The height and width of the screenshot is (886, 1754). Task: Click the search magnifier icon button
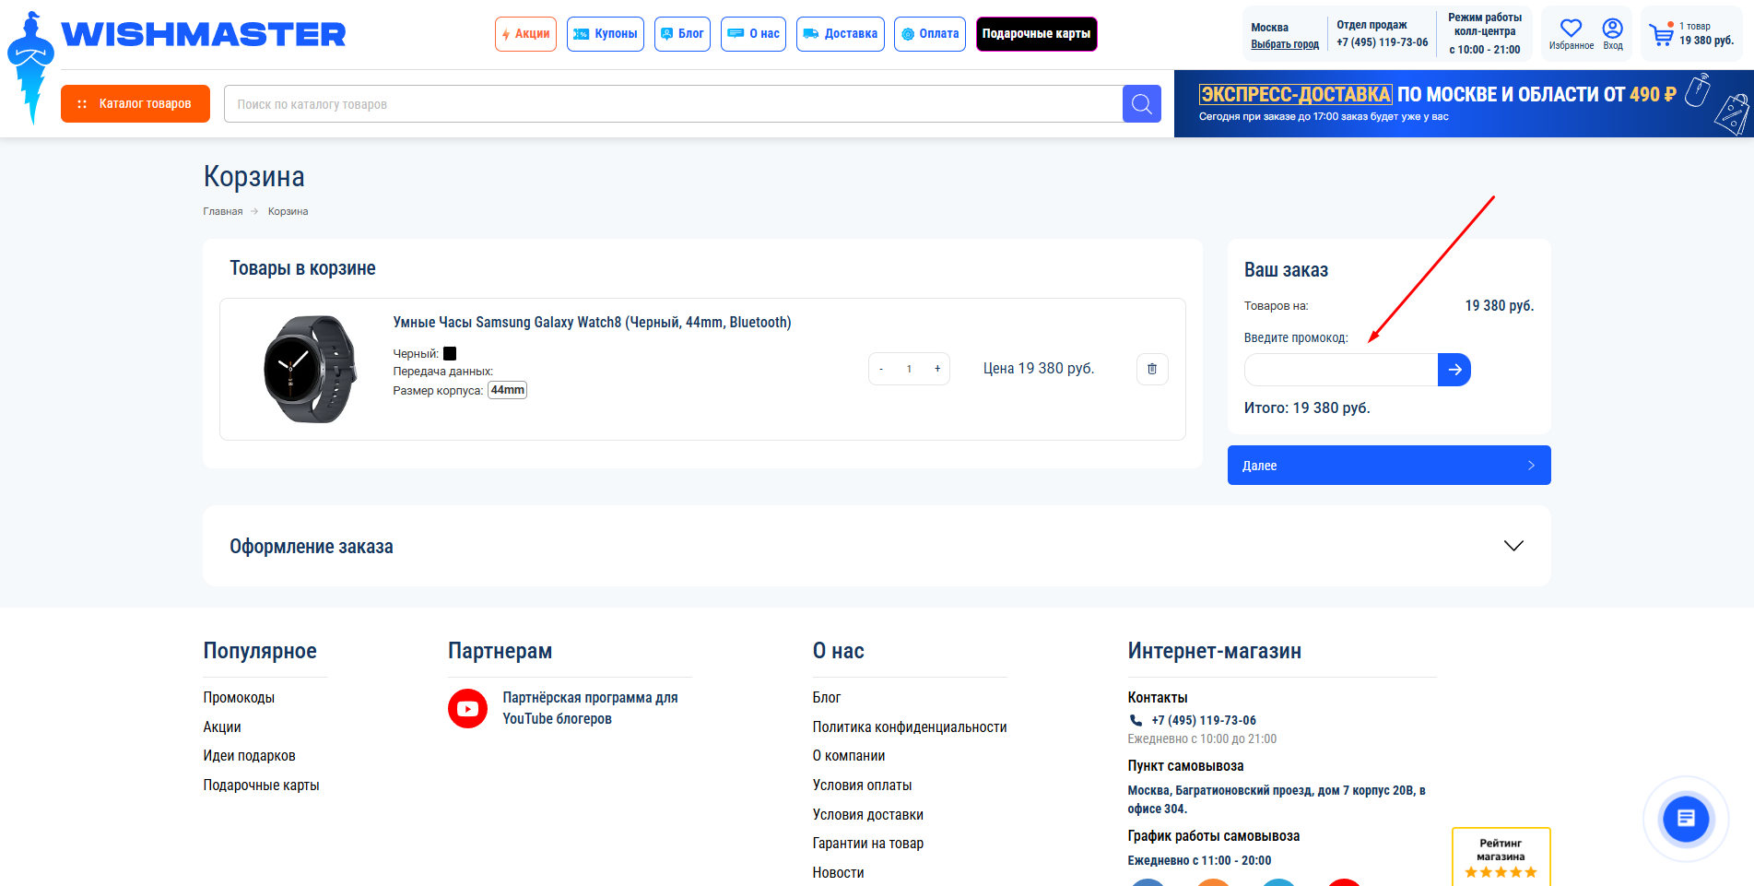(1141, 104)
